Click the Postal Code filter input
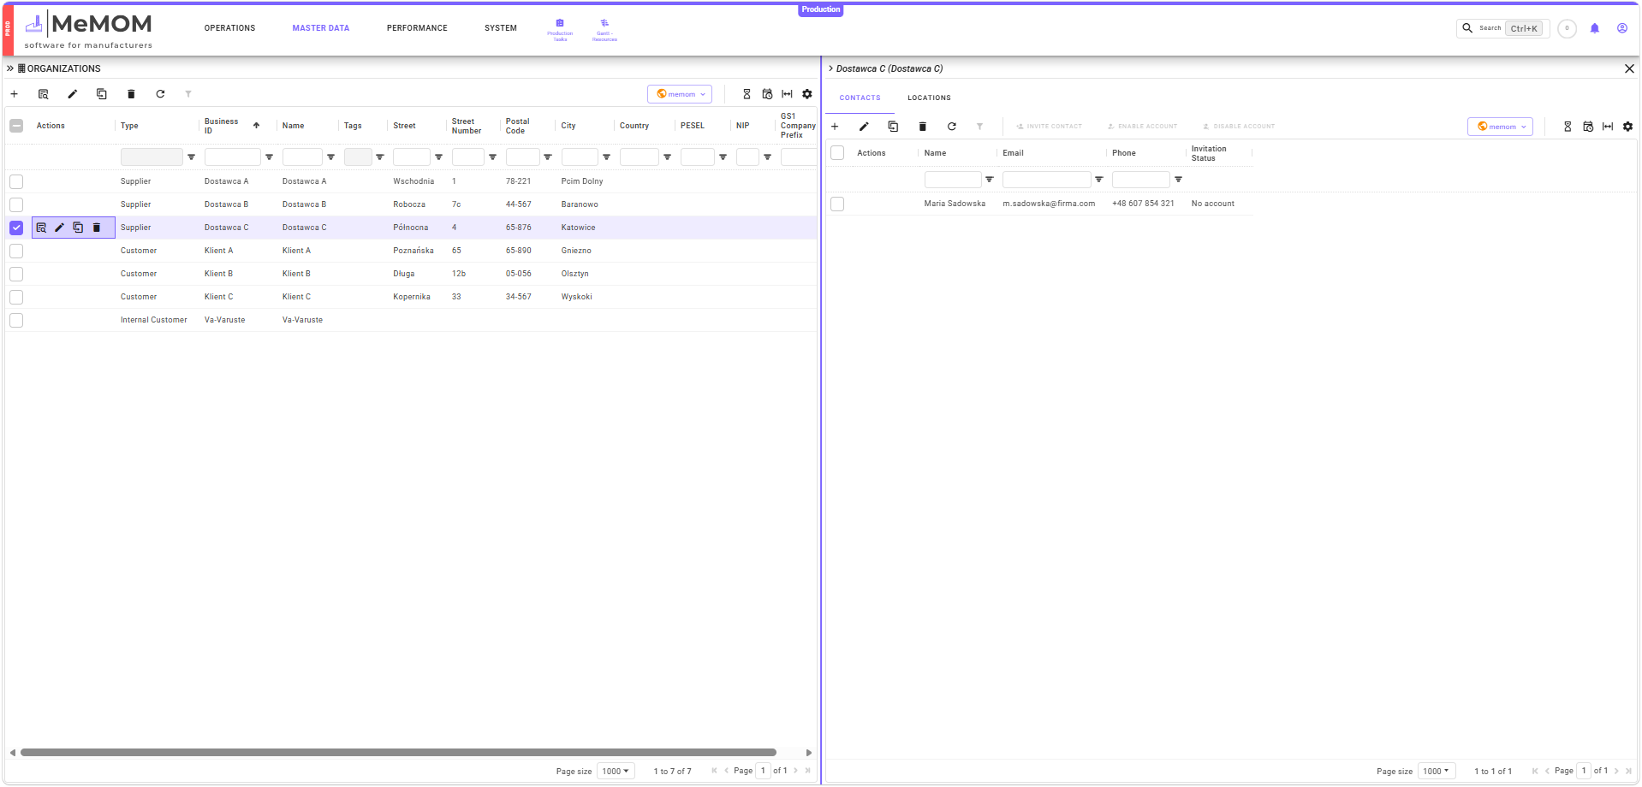The image size is (1642, 787). point(522,157)
